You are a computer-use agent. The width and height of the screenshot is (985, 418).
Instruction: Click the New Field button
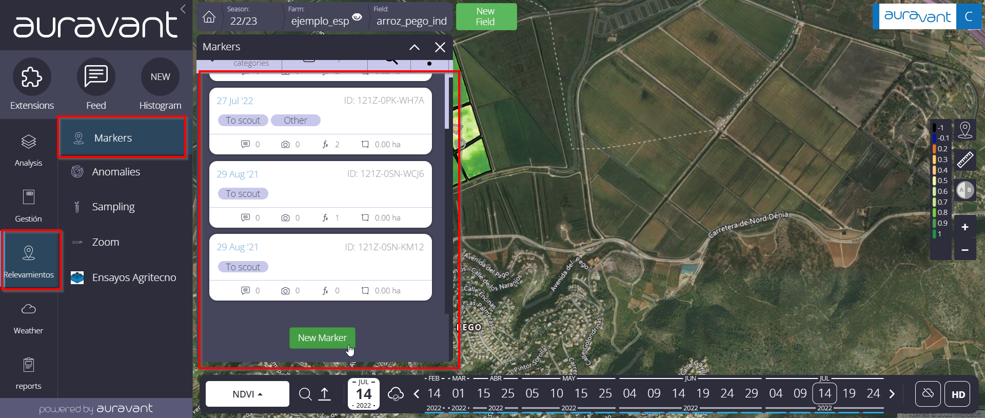[x=485, y=16]
